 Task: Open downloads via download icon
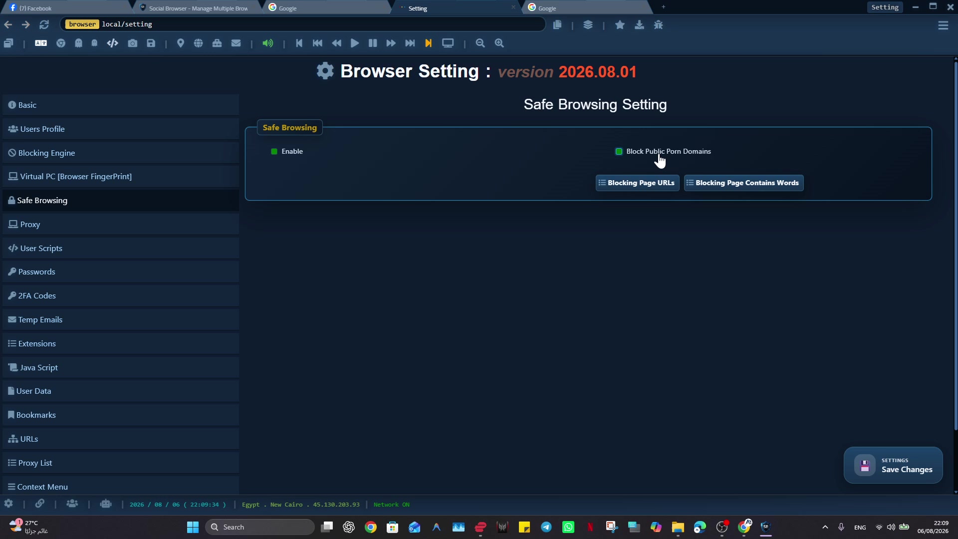pos(639,24)
